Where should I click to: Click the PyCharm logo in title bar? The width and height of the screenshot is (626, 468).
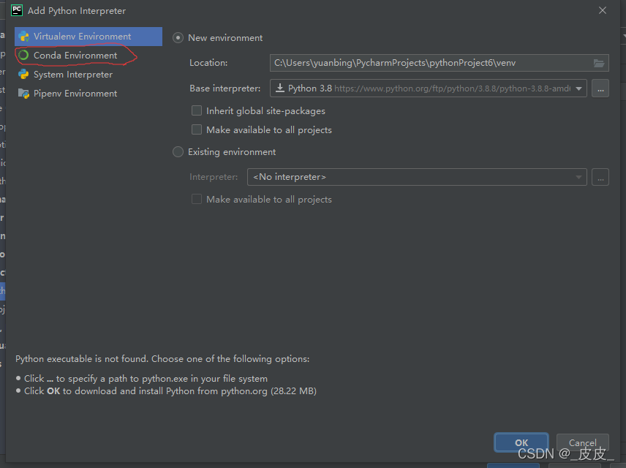(17, 10)
